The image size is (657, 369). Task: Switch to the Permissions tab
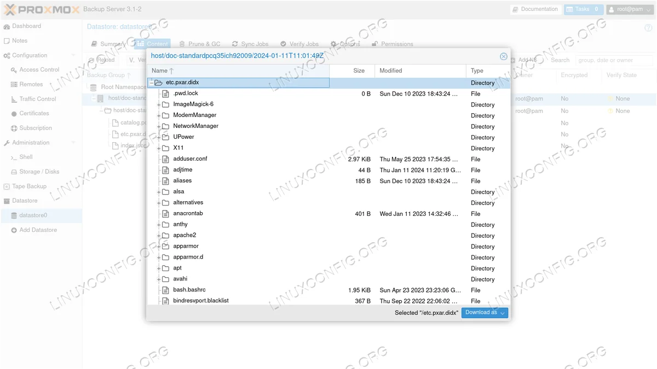(393, 44)
